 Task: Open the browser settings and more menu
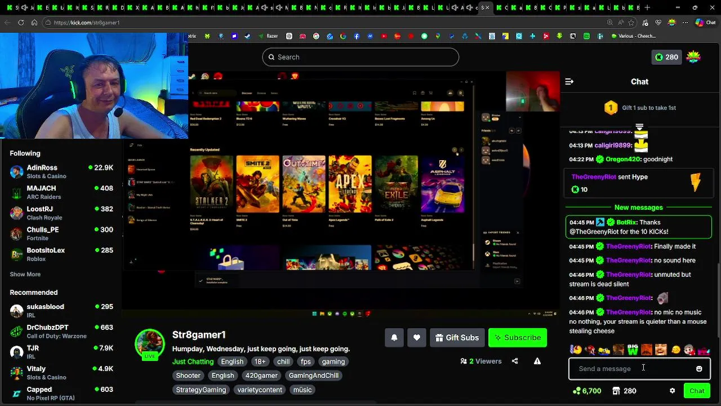686,23
